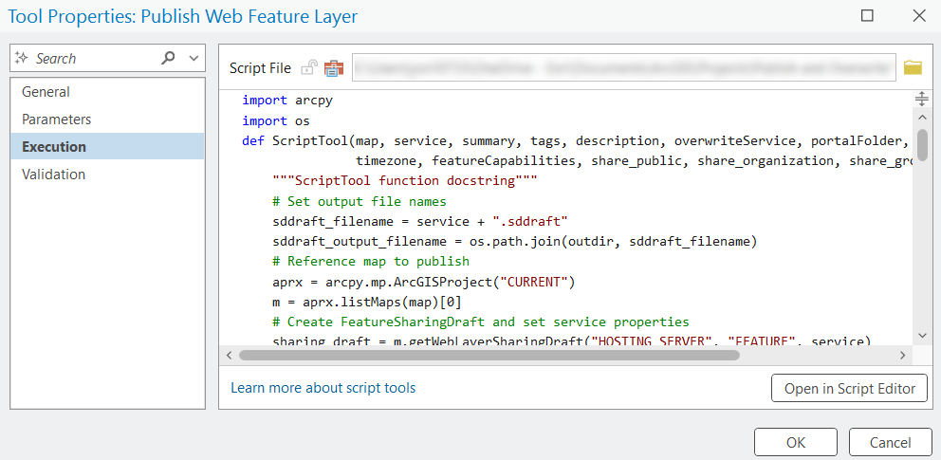This screenshot has width=941, height=460.
Task: Click the 'sddraft_filename = service' line
Action: [420, 221]
